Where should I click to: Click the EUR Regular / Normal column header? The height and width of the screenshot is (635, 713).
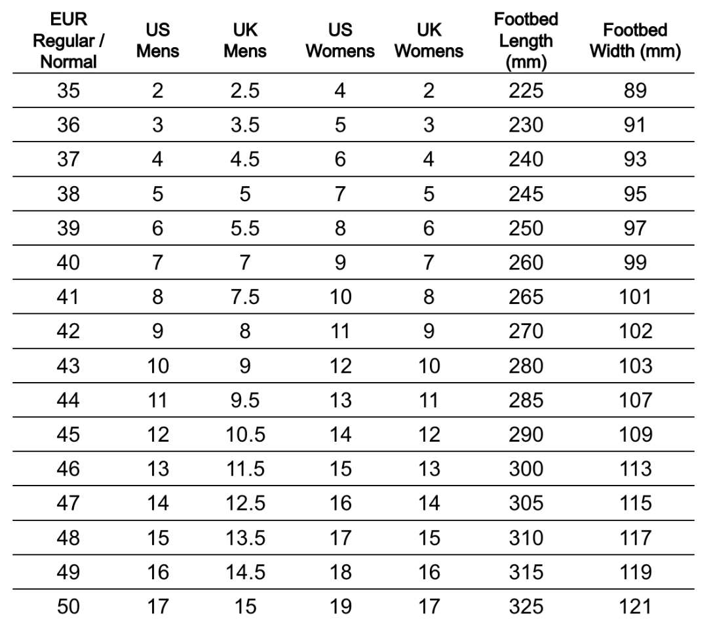69,41
